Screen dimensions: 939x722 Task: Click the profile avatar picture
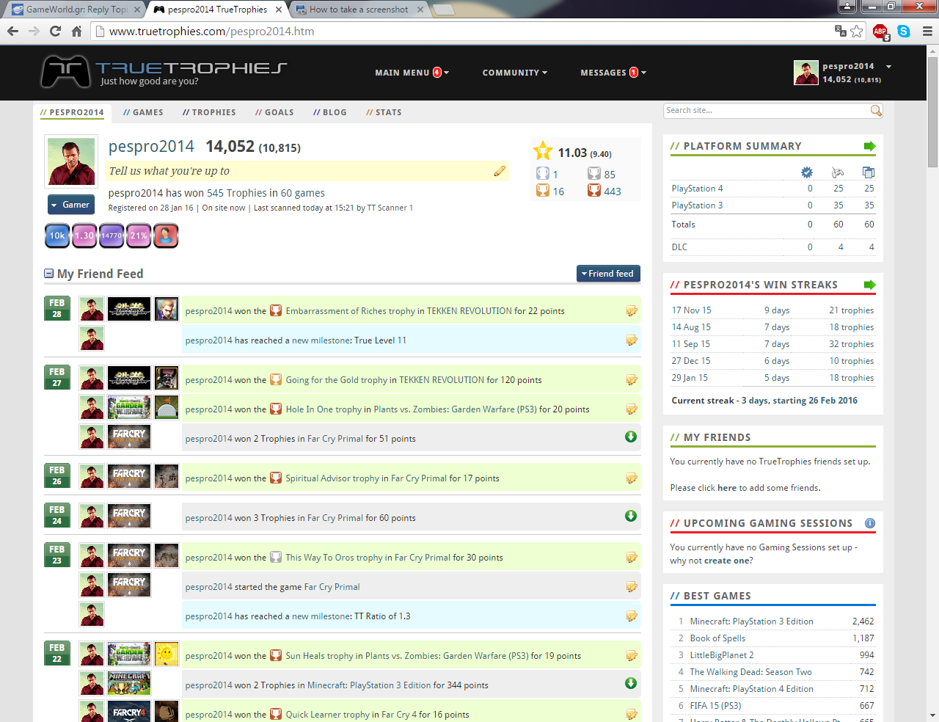click(x=71, y=162)
